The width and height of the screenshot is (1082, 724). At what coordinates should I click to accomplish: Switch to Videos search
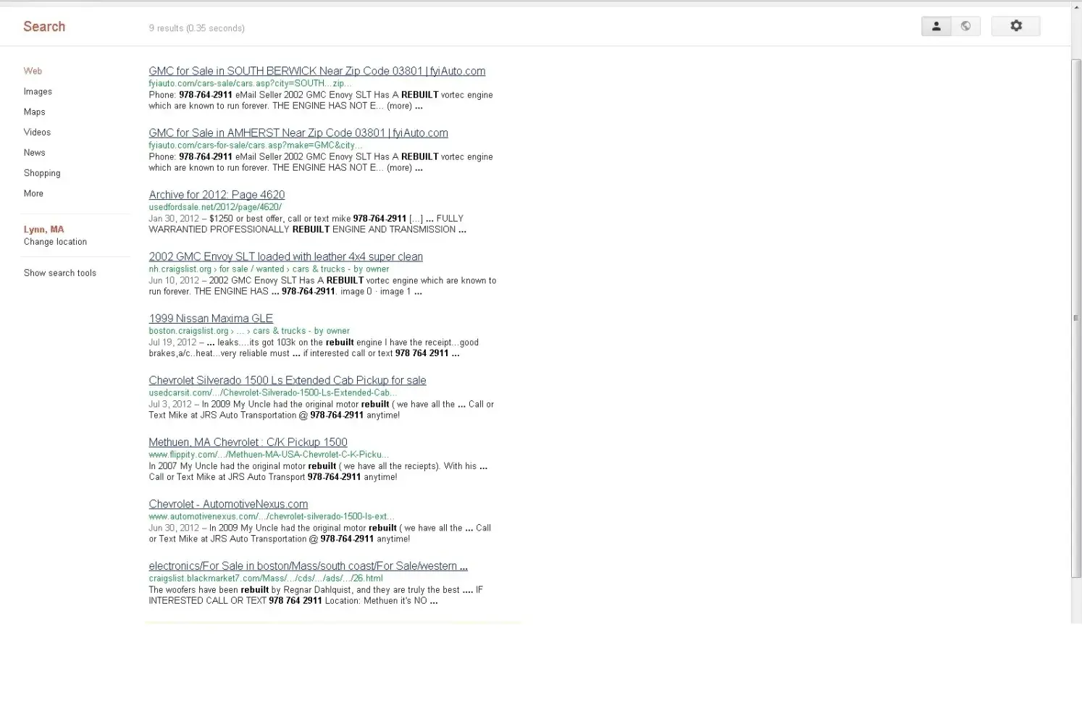[x=37, y=132]
